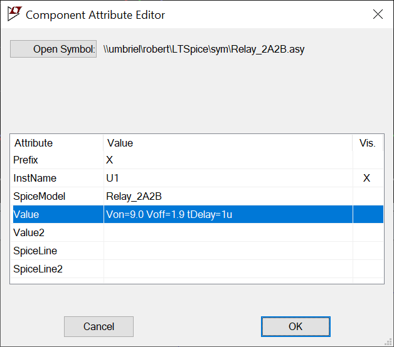Click the Value column header

227,143
